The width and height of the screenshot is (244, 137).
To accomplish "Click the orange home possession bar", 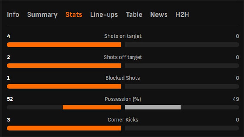I will click(x=92, y=107).
